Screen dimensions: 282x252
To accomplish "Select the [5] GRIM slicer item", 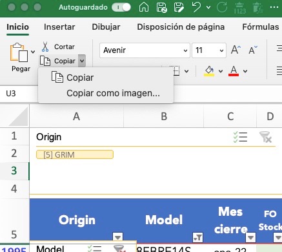I will click(75, 154).
